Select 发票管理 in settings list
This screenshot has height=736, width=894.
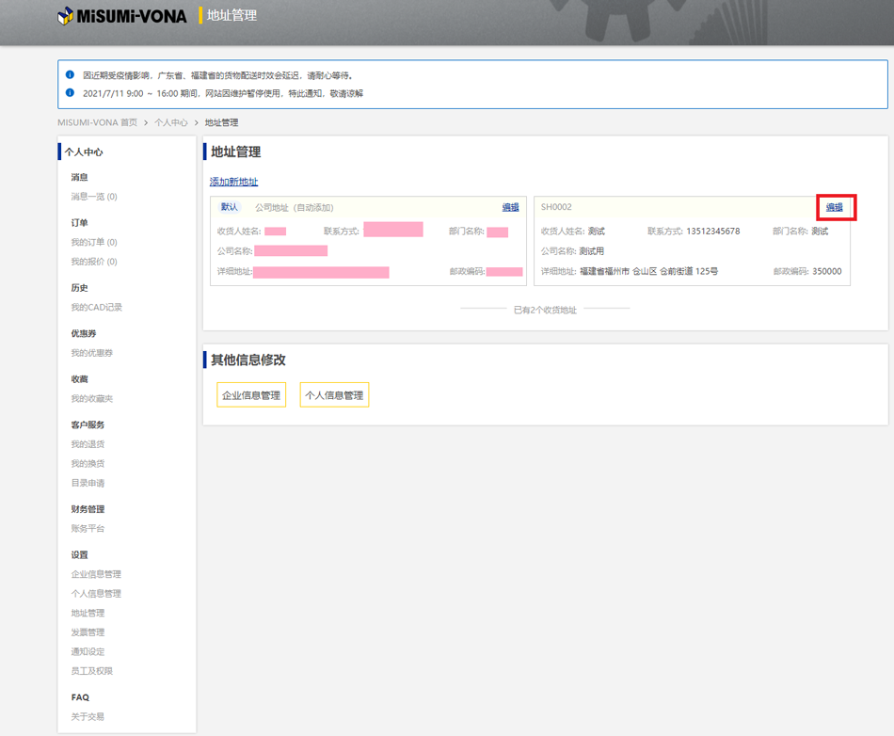click(x=88, y=632)
